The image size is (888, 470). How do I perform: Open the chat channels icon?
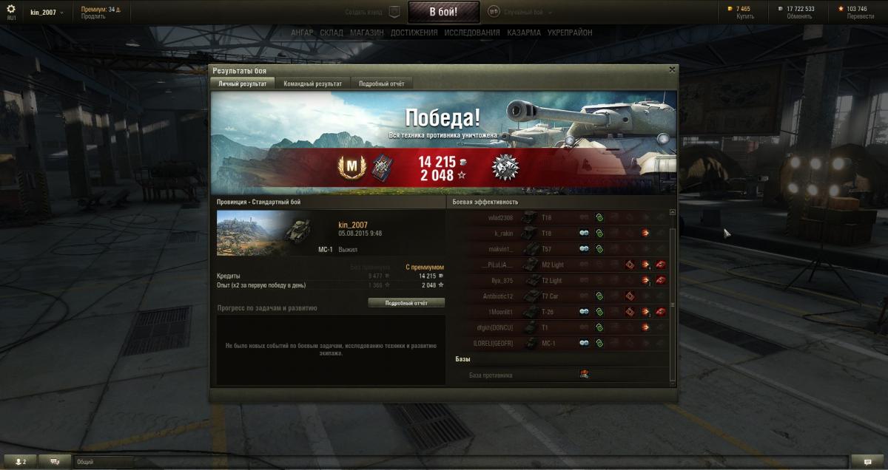click(x=55, y=461)
